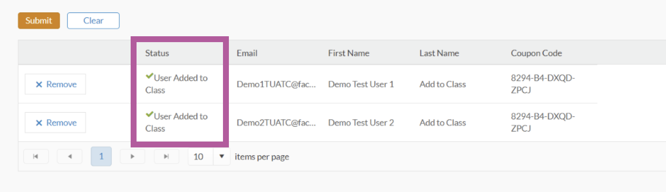Click status text for Demo Test User 1

tap(176, 84)
